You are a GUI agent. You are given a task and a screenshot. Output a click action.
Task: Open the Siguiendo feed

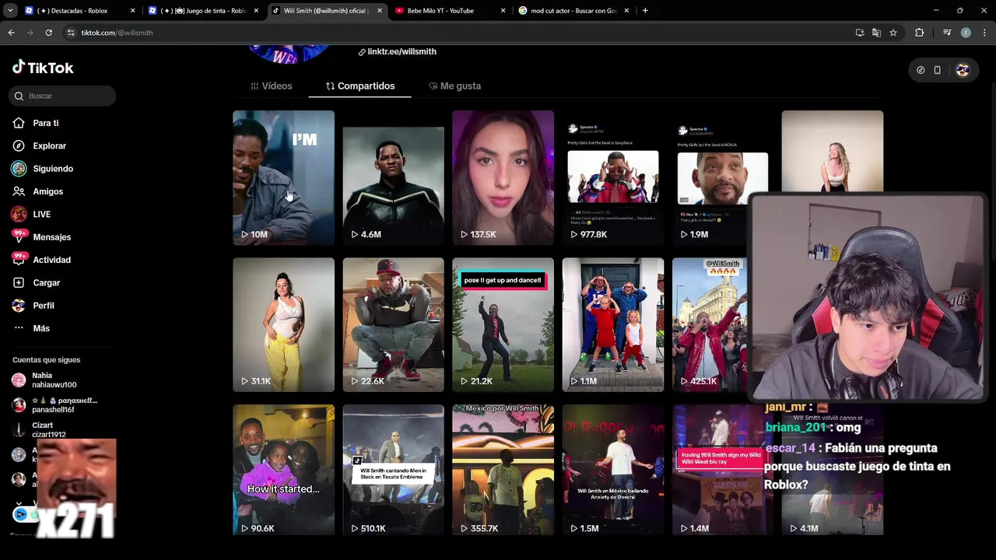coord(43,169)
